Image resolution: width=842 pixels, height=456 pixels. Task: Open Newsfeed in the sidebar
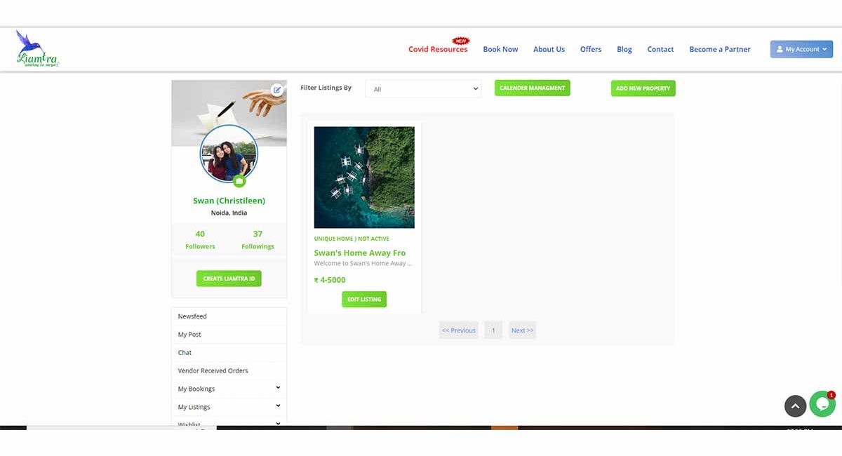pyautogui.click(x=229, y=316)
